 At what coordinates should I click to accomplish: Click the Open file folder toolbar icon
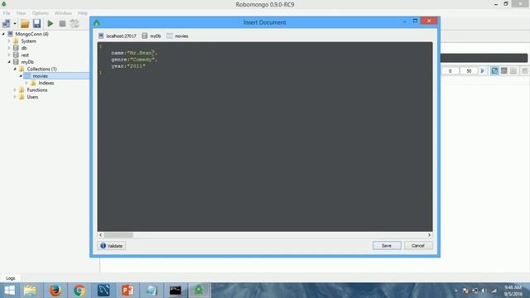[x=25, y=23]
